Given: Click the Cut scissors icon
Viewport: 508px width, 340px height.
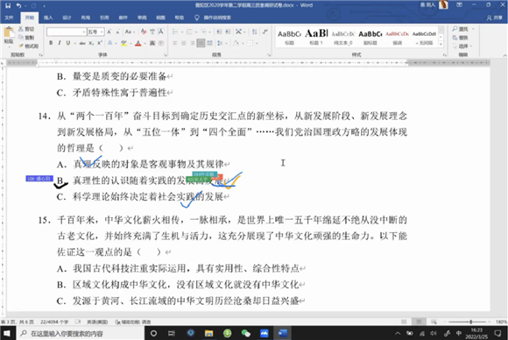Looking at the screenshot, I should 21,29.
